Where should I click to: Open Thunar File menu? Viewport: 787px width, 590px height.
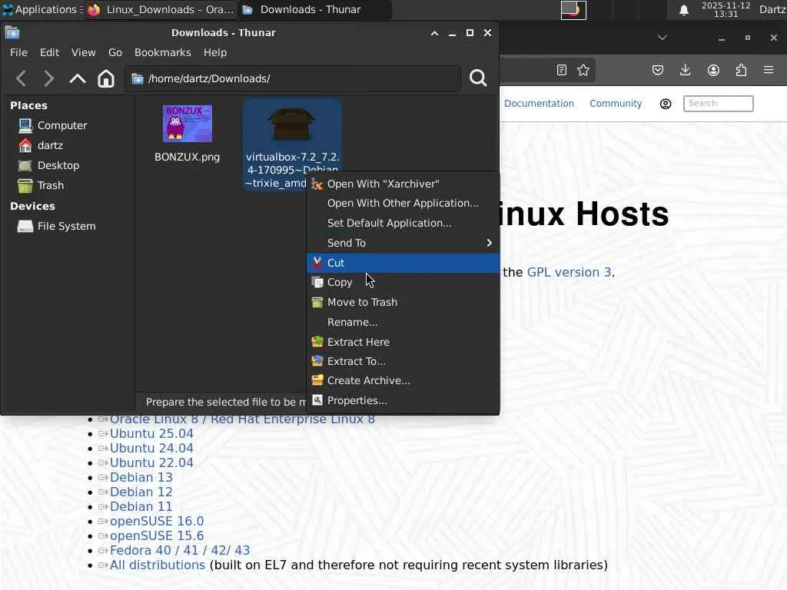pos(18,53)
